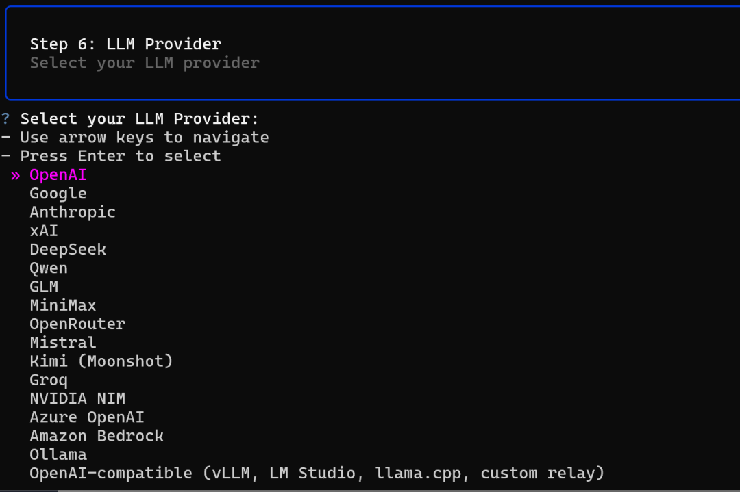
Task: Select Azure OpenAI in the list
Action: pos(87,417)
